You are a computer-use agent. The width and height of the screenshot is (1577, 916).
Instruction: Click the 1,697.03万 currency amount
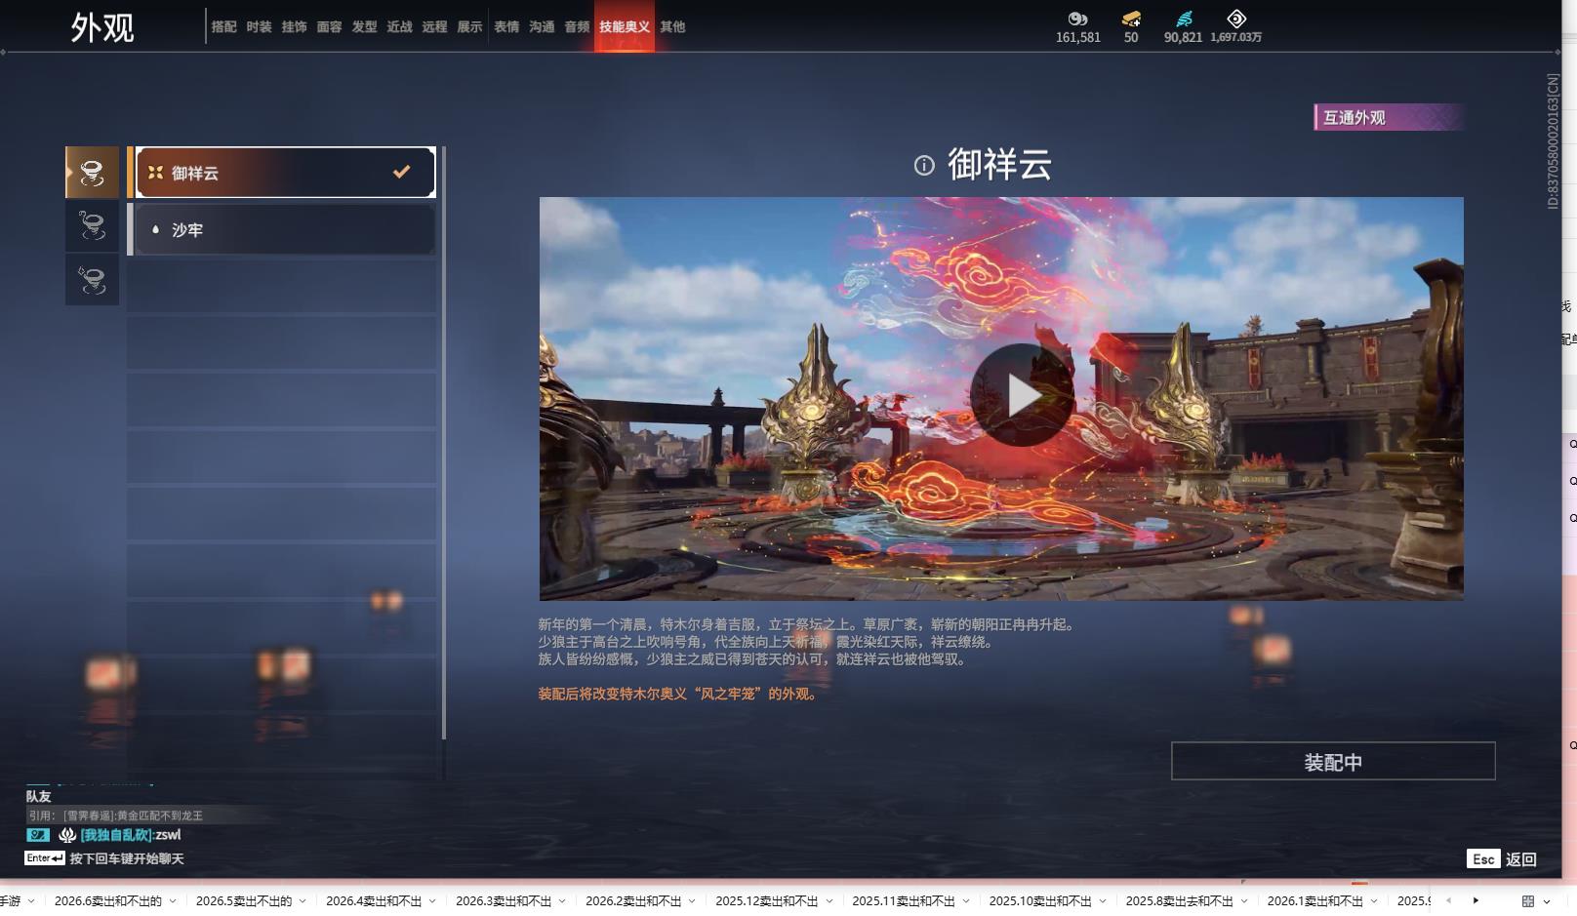click(1236, 38)
